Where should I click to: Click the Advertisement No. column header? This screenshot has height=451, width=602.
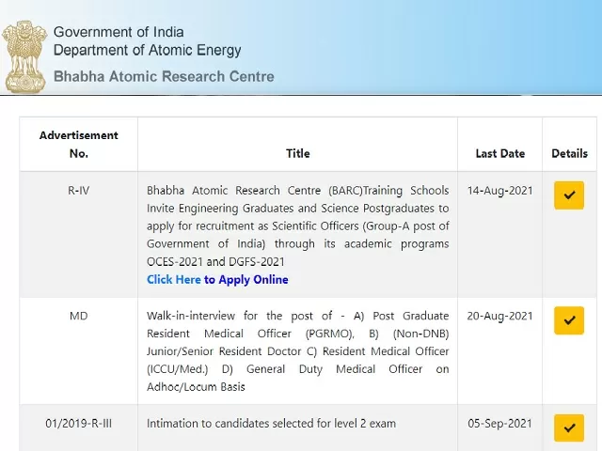[x=79, y=144]
